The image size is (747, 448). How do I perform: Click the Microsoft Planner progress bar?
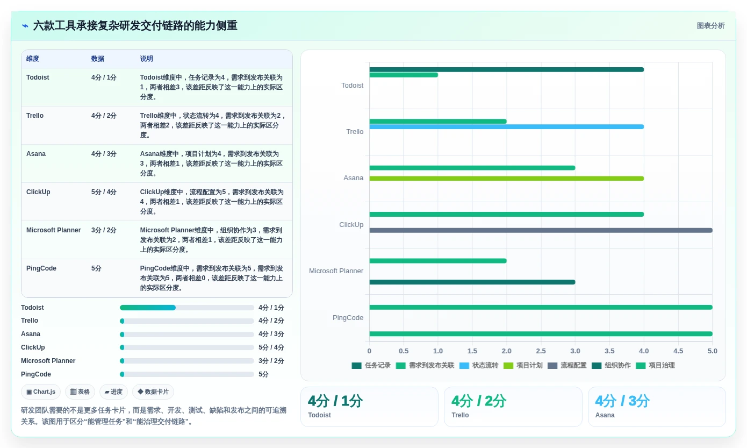coord(187,361)
